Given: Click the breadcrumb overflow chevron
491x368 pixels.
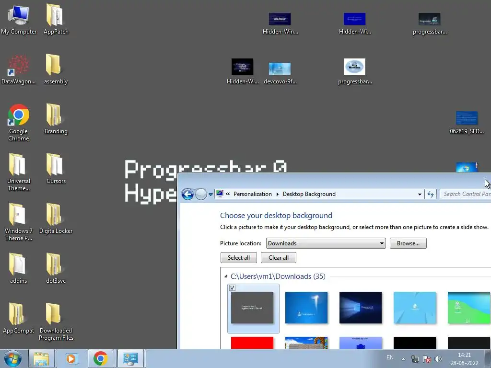Looking at the screenshot, I should (x=228, y=194).
